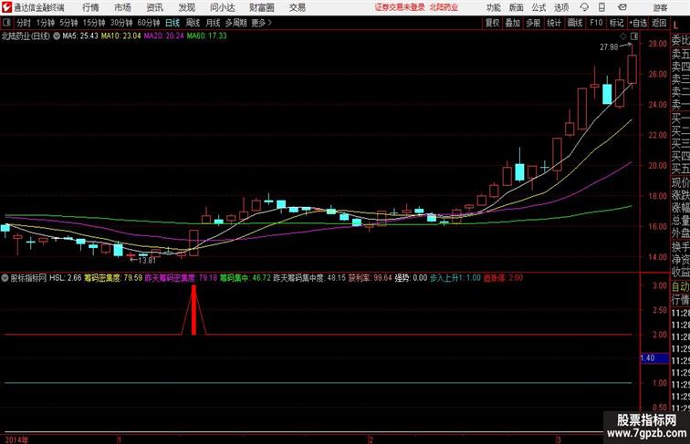The image size is (690, 444).
Task: Open the 问小达 menu
Action: (222, 7)
